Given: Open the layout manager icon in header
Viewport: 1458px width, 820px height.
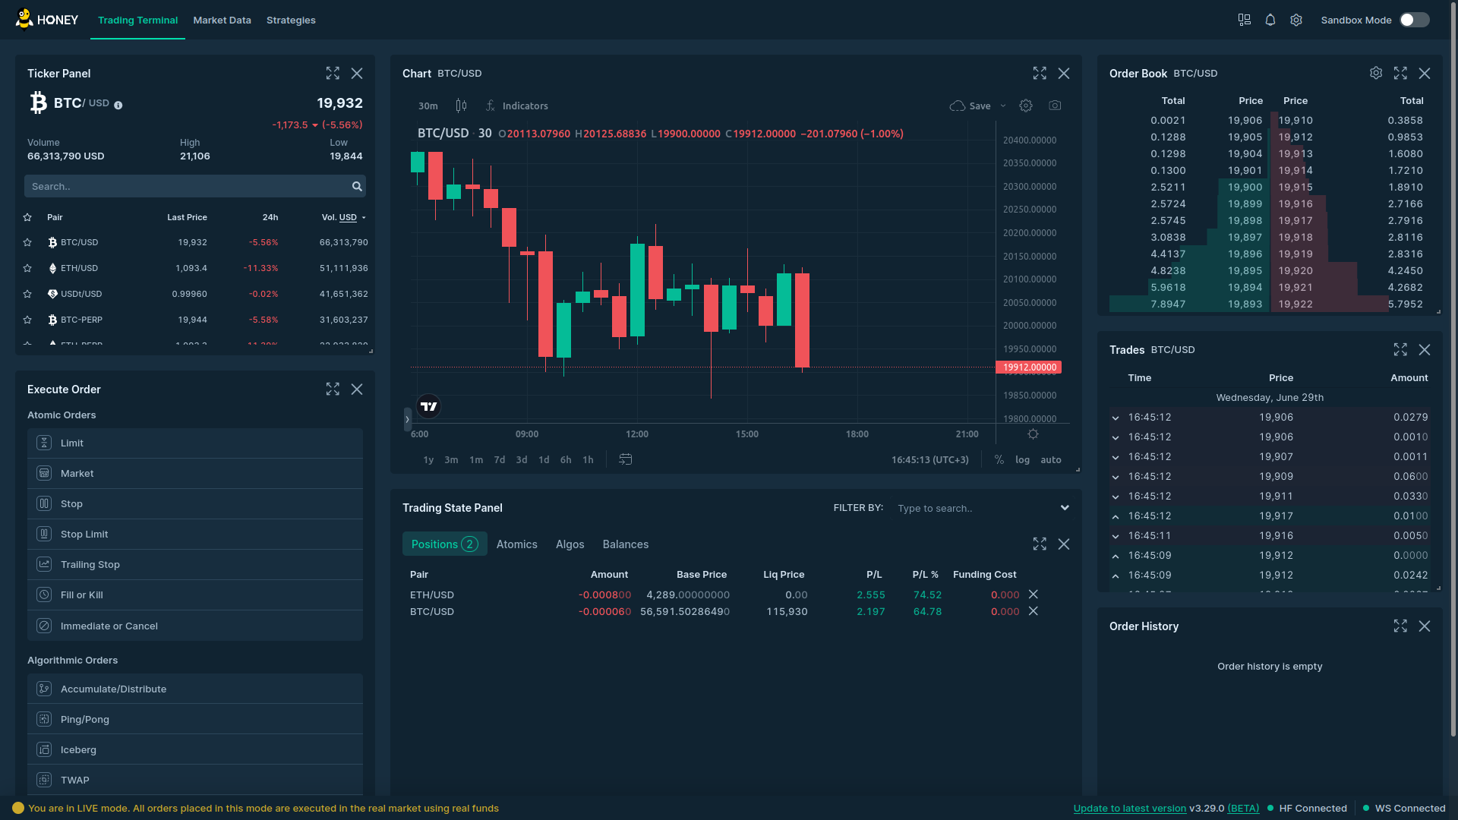Looking at the screenshot, I should tap(1244, 20).
